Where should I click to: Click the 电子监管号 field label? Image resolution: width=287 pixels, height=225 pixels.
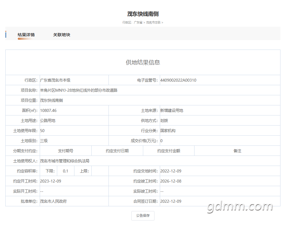(x=147, y=80)
